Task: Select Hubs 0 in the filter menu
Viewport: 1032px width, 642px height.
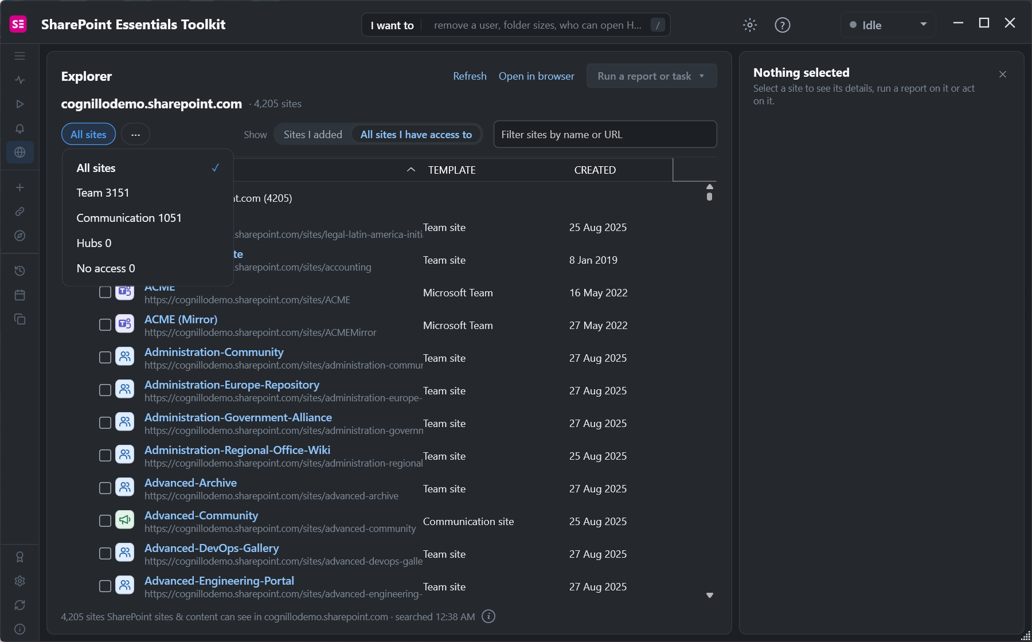Action: point(147,243)
